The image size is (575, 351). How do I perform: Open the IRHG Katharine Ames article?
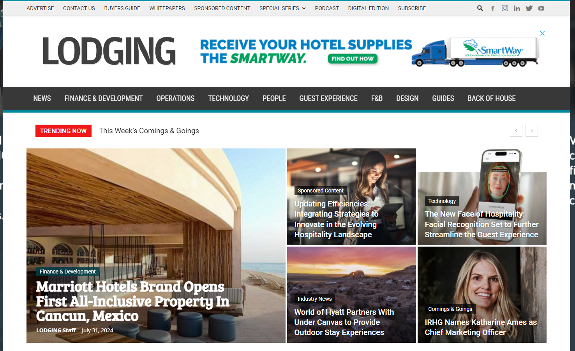click(481, 327)
